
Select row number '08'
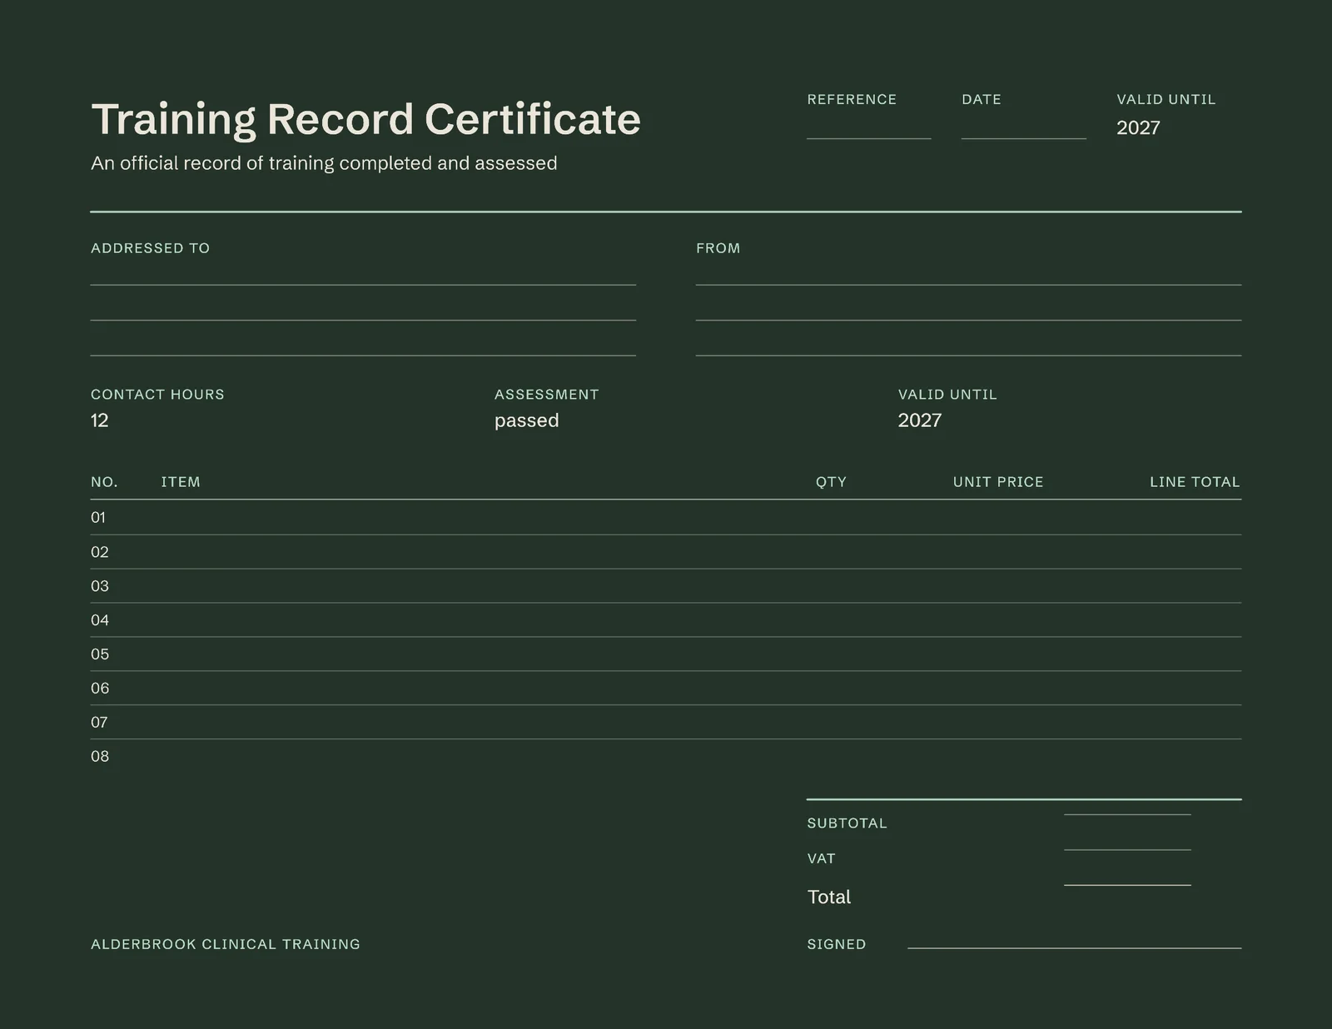click(100, 757)
